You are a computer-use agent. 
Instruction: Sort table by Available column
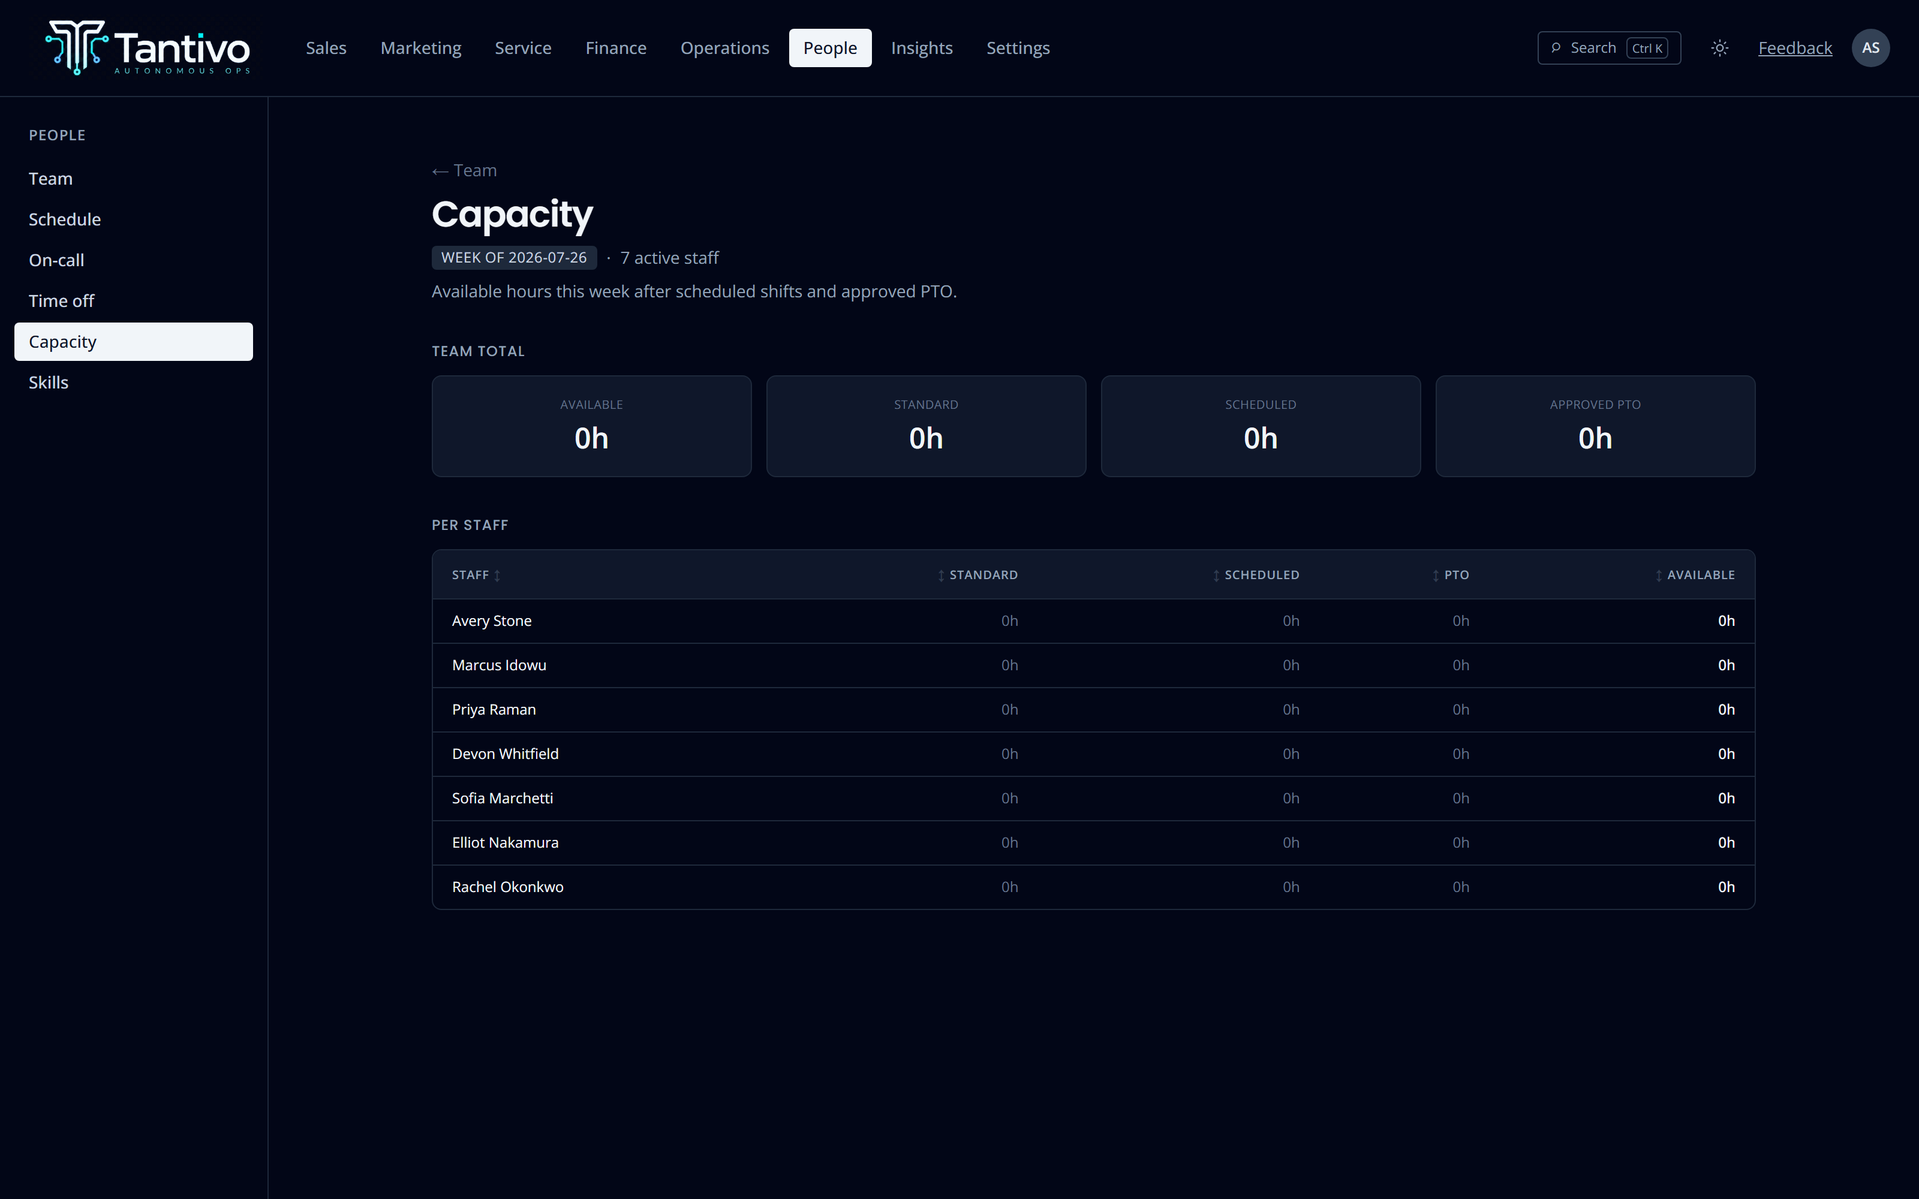(x=1695, y=575)
